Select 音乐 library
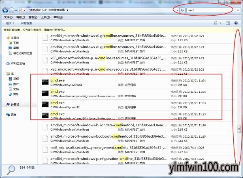 click(x=14, y=94)
